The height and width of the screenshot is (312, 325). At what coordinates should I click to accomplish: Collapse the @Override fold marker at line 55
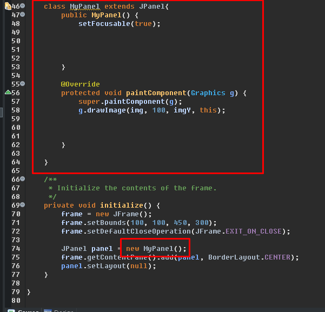pos(23,84)
